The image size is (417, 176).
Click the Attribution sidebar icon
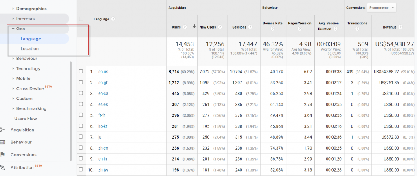click(x=3, y=167)
